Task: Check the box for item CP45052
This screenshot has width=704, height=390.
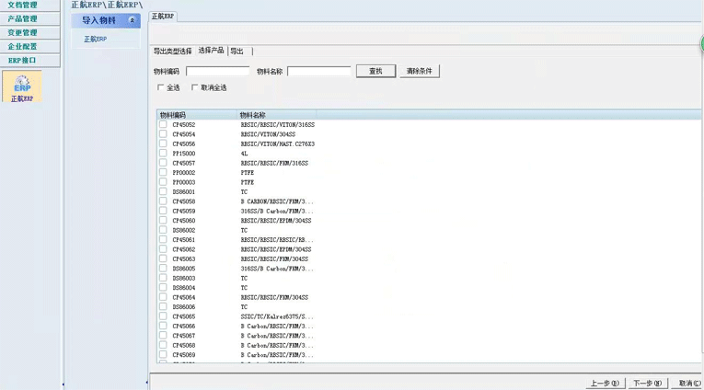Action: pos(163,125)
